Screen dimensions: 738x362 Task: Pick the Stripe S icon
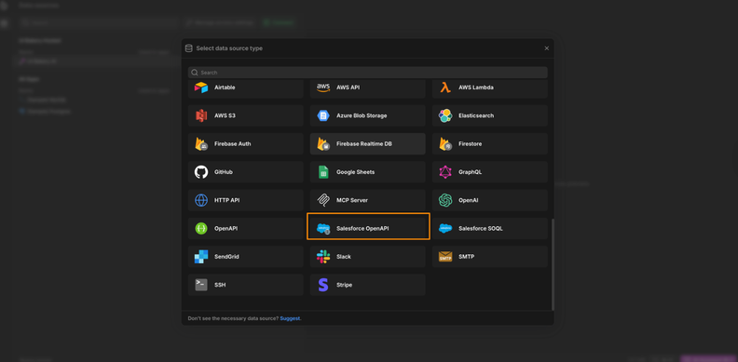tap(322, 285)
